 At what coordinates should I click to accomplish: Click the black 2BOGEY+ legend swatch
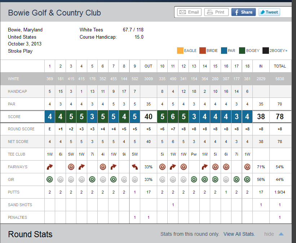[266, 51]
